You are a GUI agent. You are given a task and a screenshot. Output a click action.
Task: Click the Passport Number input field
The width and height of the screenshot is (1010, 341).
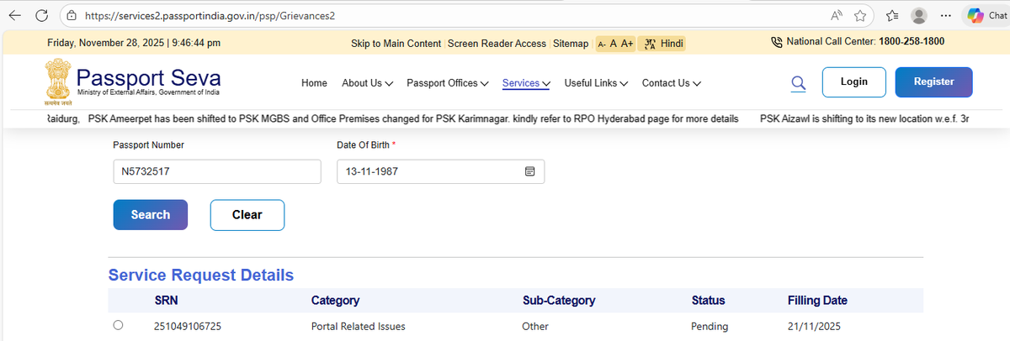tap(217, 171)
